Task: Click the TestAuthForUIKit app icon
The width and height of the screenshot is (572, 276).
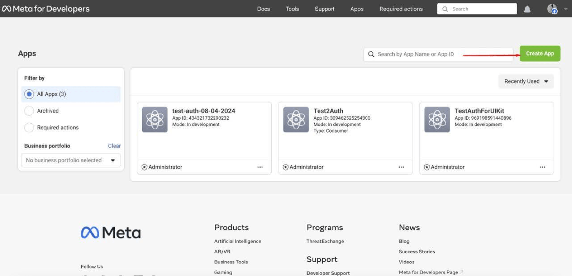Action: (x=437, y=120)
